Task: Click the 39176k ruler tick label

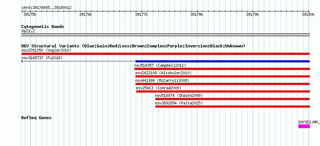Action: click(86, 15)
